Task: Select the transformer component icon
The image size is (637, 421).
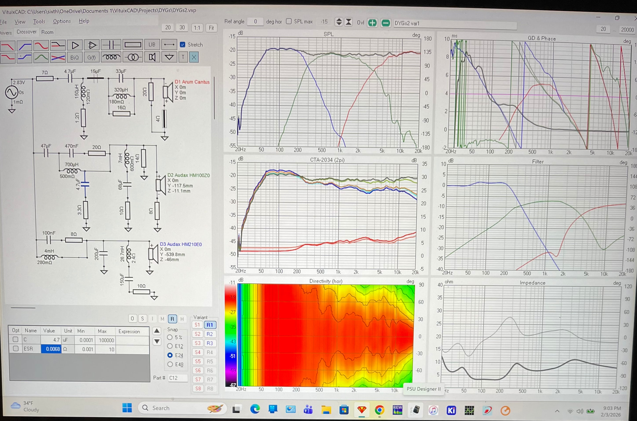Action: [x=133, y=57]
